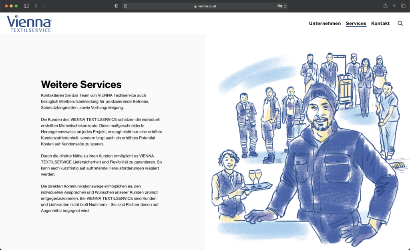
Task: Click the Vienna Textilservice logo
Action: (29, 24)
